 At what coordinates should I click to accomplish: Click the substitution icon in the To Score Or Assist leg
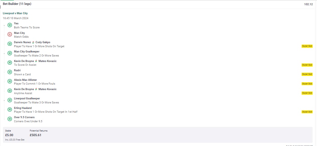36,61
